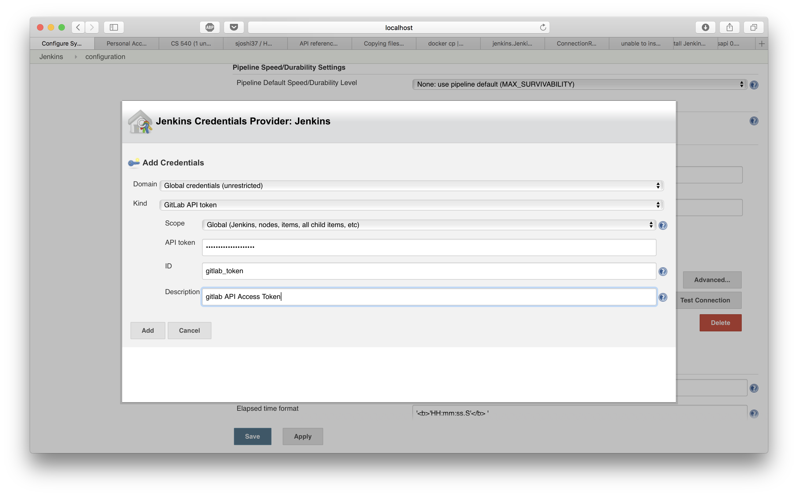The width and height of the screenshot is (798, 496).
Task: Open the Kind dropdown GitLab API token
Action: tap(411, 205)
